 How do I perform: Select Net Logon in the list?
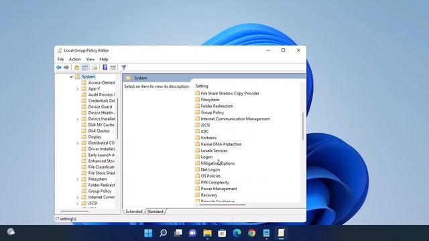[x=210, y=169]
